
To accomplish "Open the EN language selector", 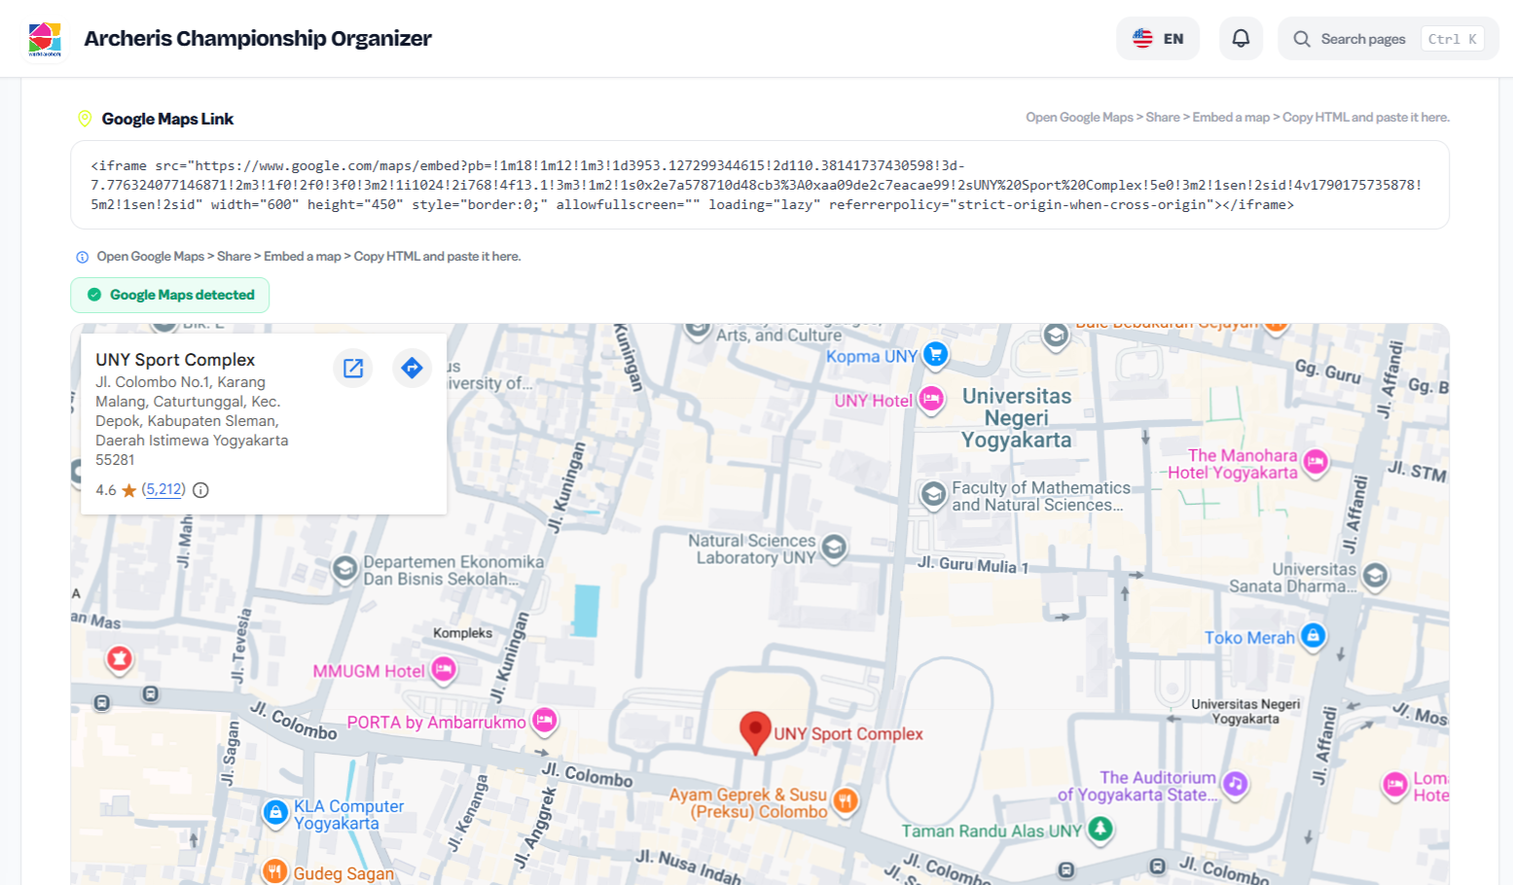I will pyautogui.click(x=1158, y=39).
